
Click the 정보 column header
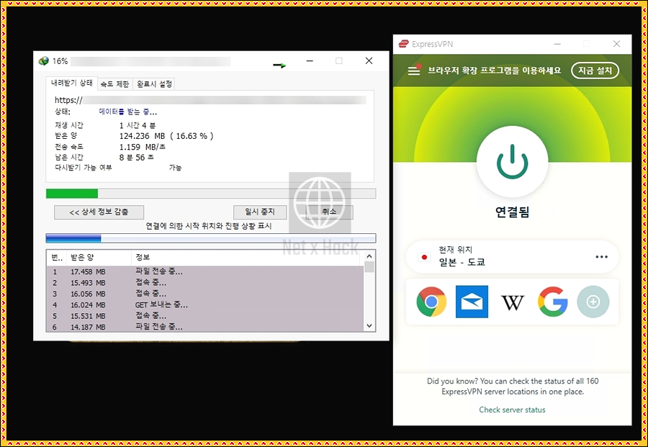coord(247,258)
